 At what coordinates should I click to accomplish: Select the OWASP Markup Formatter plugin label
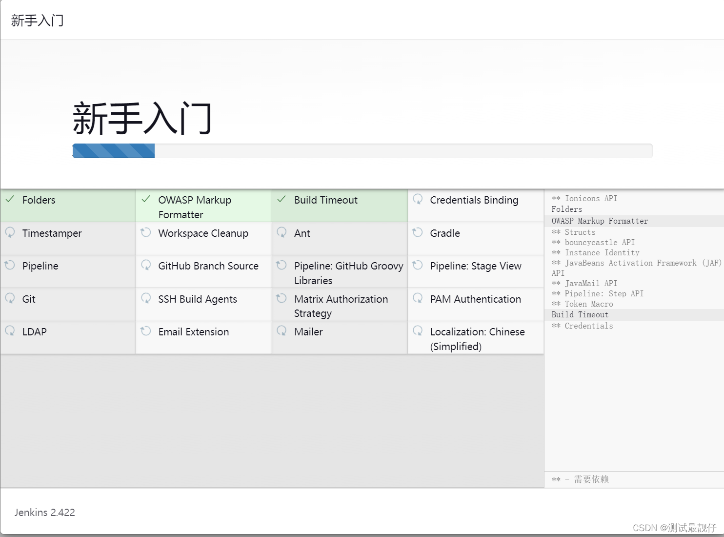coord(195,207)
